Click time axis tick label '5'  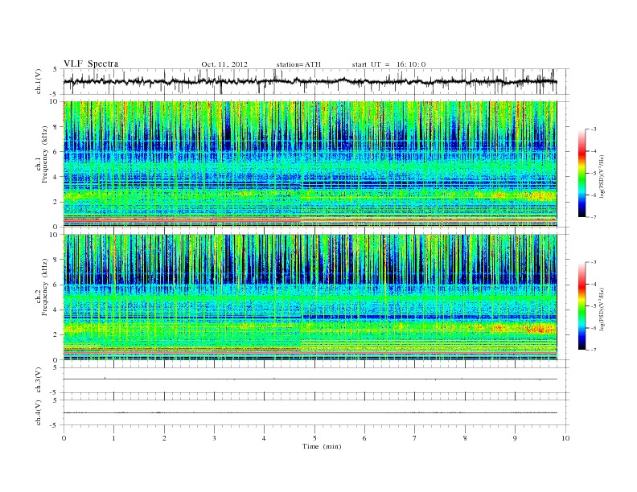314,438
